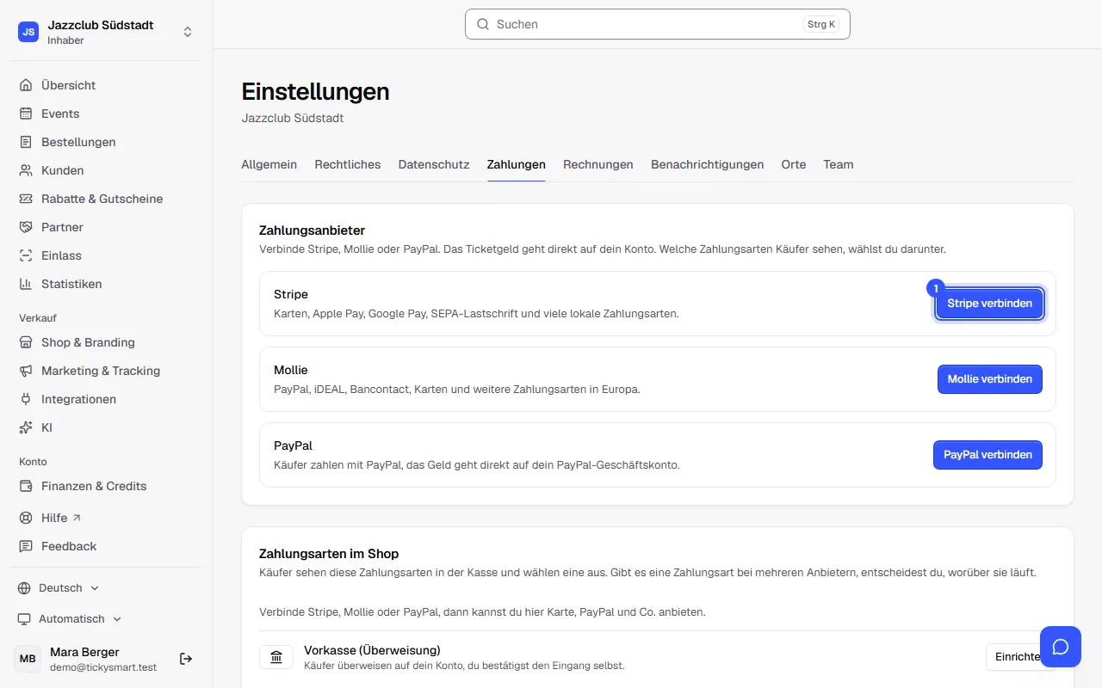Click the Vorkasse bank building icon

[x=276, y=658]
